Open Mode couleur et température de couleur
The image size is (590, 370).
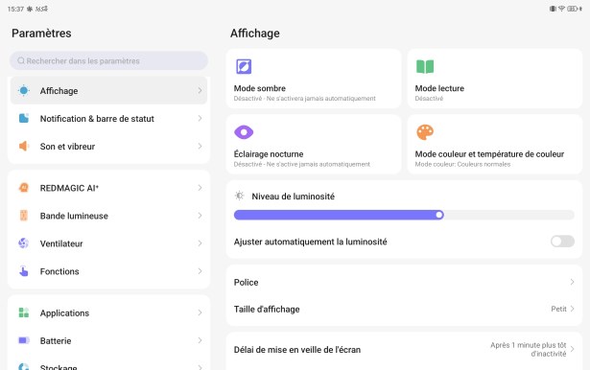(495, 144)
